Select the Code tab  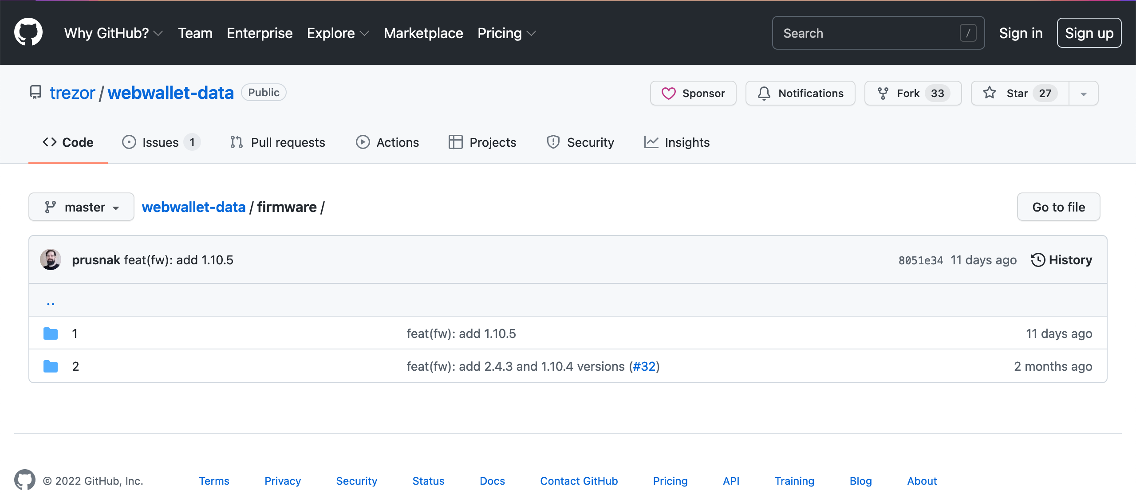[x=68, y=142]
